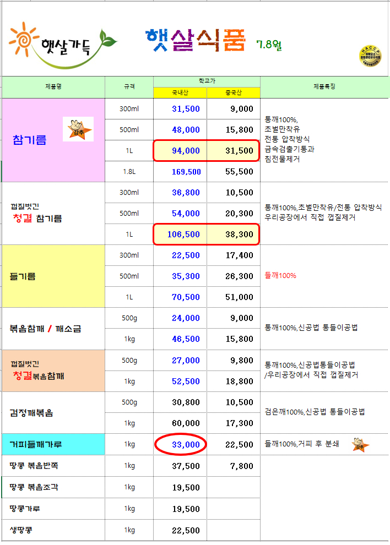Select 19,500 price in 땅콩가루 row
Screen dimensions: 390x545
[x=180, y=509]
